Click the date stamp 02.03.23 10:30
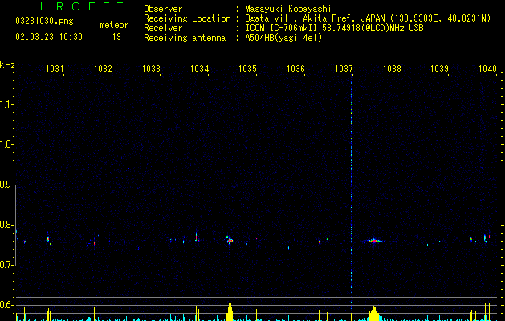The width and height of the screenshot is (505, 321). pyautogui.click(x=49, y=37)
